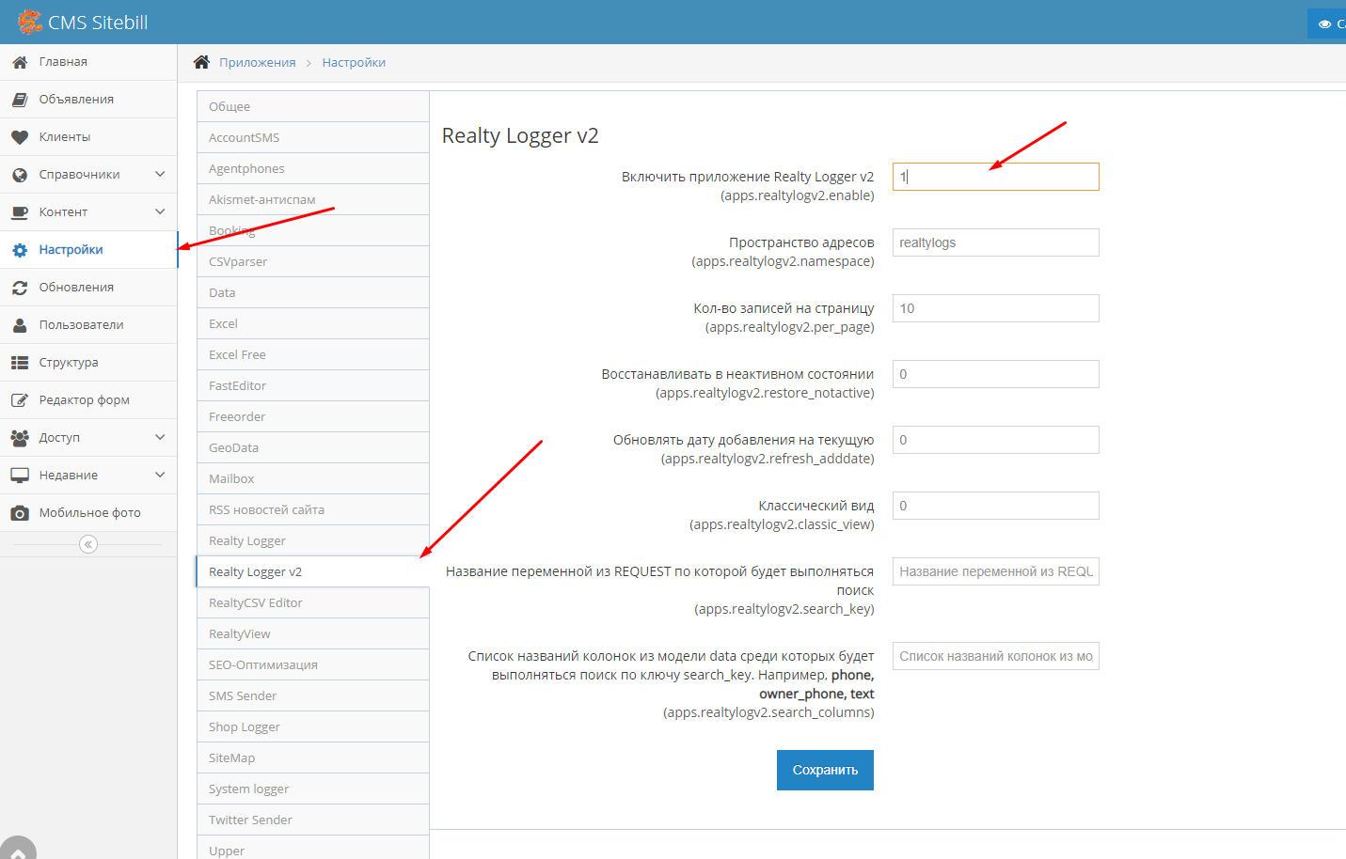Viewport: 1346px width, 859px height.
Task: Click the globe icon next to Справочники
Action: [x=20, y=175]
